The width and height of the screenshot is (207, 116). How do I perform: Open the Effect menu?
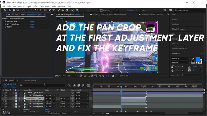tap(36, 6)
